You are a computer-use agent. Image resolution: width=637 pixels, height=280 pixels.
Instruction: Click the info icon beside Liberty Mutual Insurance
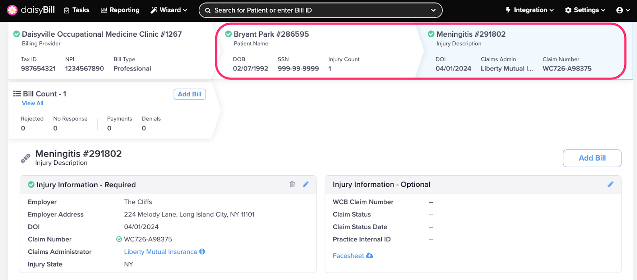202,251
